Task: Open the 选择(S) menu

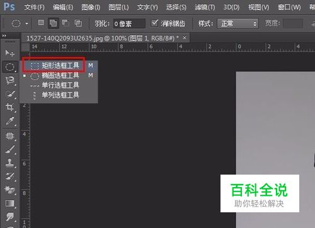Action: (176, 8)
